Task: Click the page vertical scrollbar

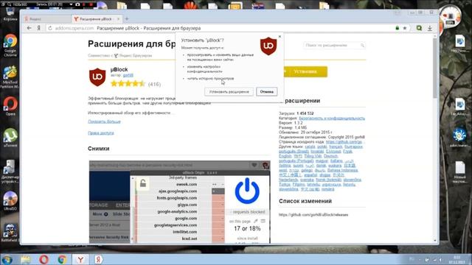Action: [434, 68]
